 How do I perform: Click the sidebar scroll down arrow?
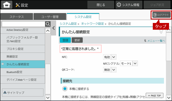coord(48,97)
